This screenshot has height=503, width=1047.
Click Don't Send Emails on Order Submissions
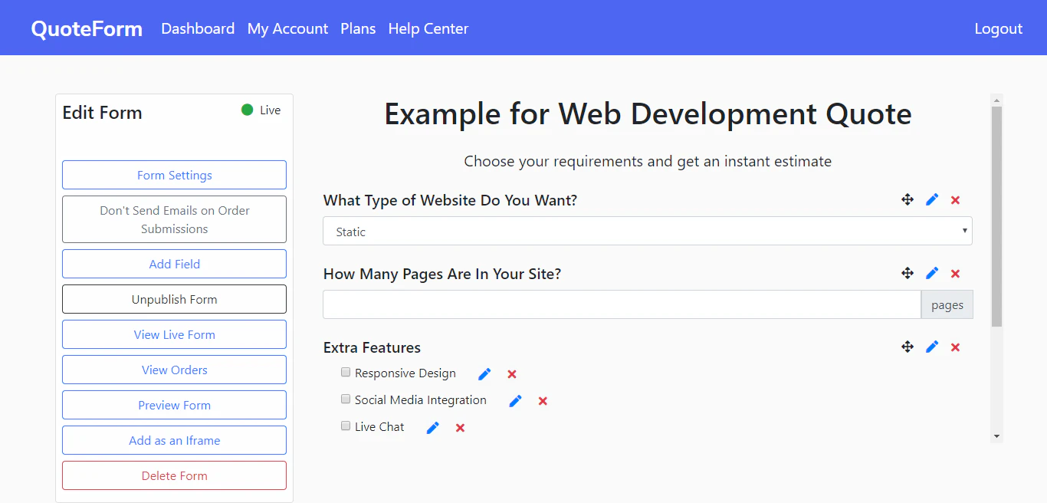pos(174,219)
